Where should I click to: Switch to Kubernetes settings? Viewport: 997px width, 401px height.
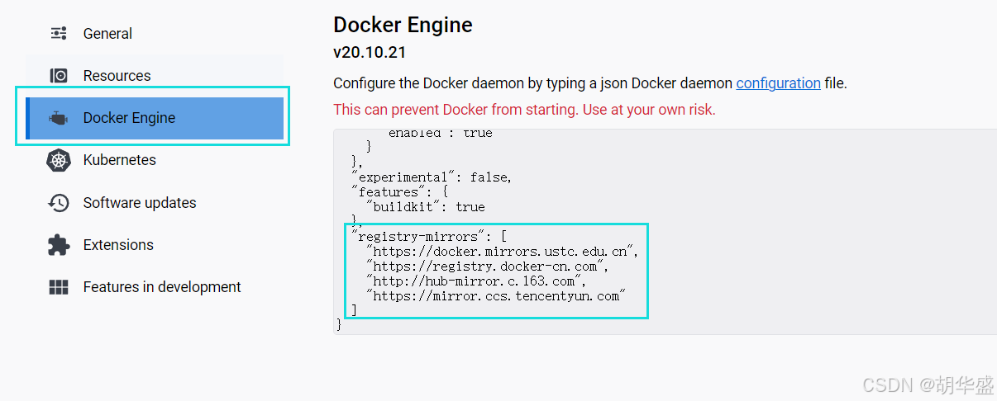[119, 160]
